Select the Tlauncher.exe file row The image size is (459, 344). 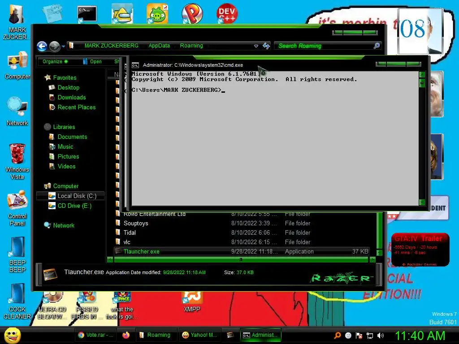point(242,251)
